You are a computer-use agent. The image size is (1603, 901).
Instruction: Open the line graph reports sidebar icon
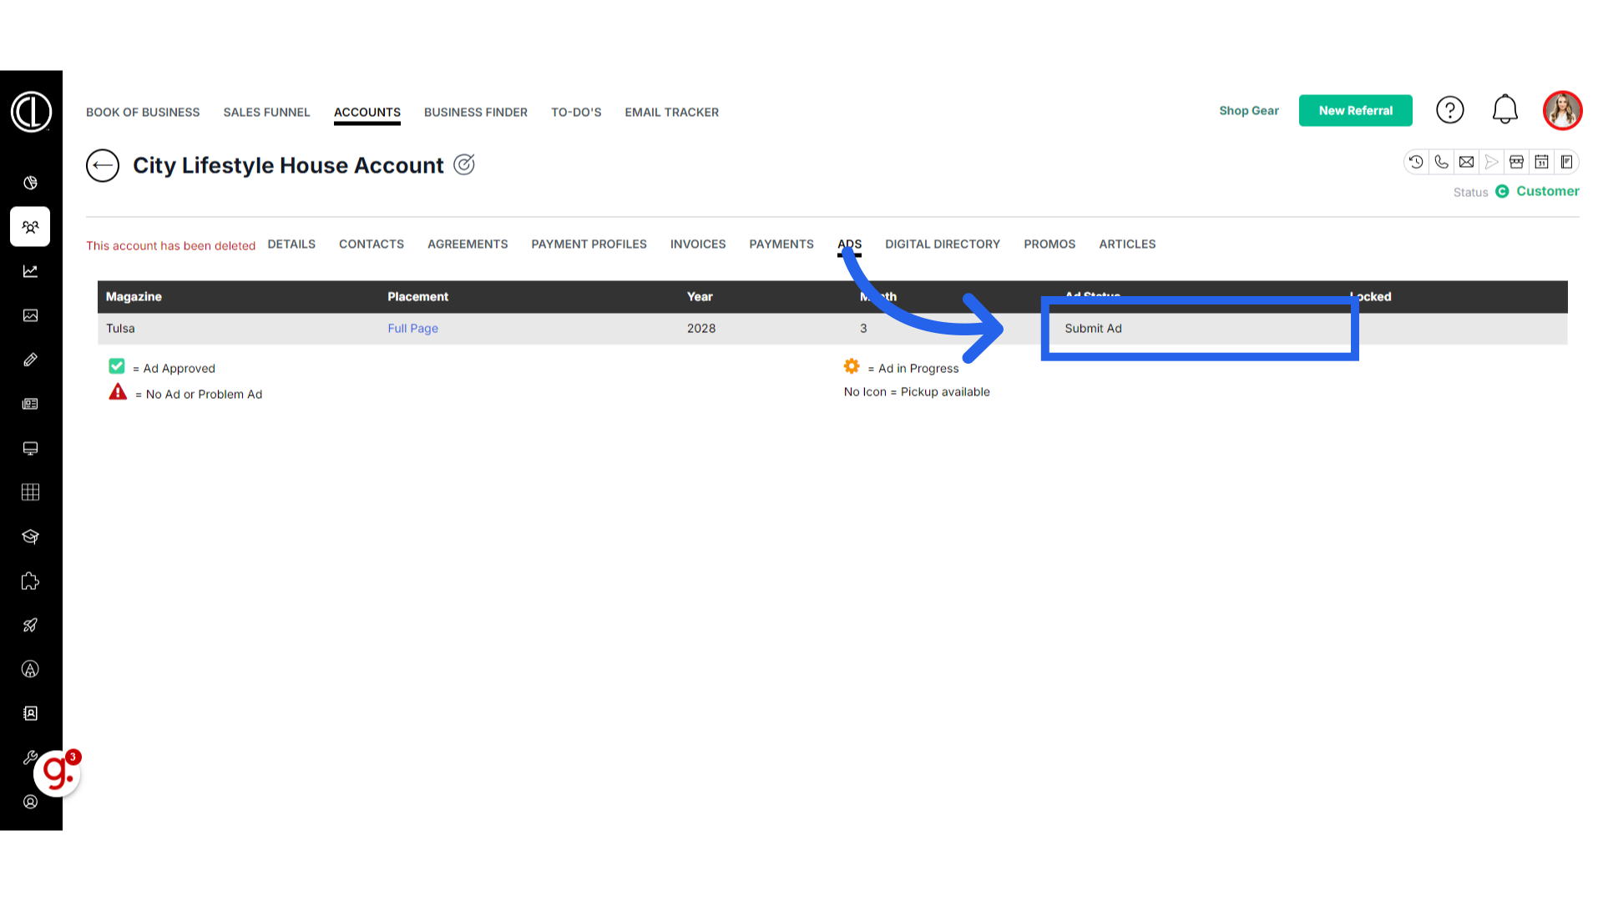click(x=30, y=271)
